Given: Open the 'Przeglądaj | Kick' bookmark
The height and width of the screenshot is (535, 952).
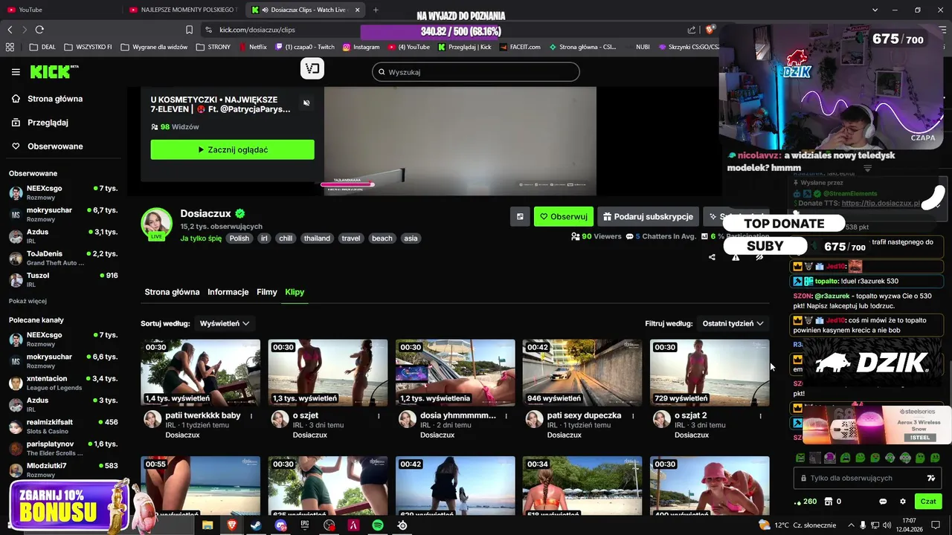Looking at the screenshot, I should coord(464,47).
